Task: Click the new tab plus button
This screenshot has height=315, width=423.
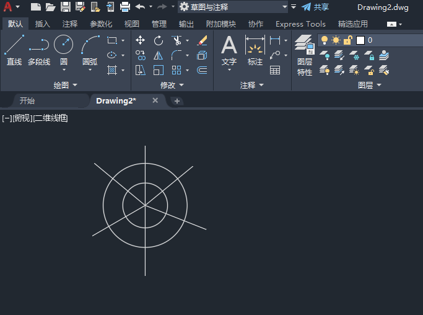Action: coord(177,101)
